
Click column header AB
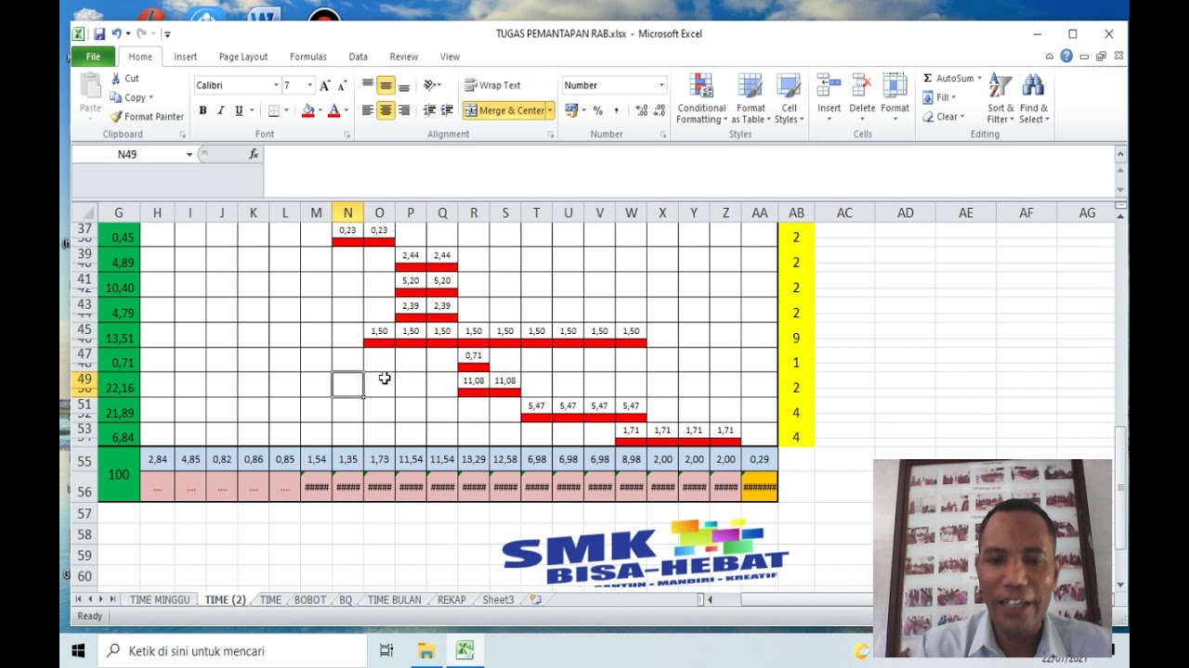point(796,212)
